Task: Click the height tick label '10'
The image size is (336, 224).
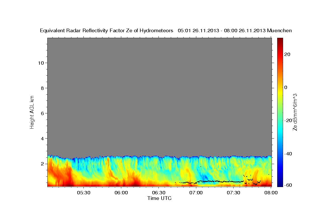Action: [x=41, y=63]
